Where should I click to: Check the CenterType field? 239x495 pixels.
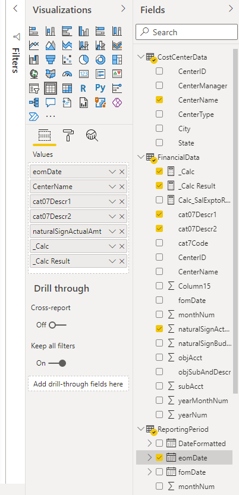point(159,114)
